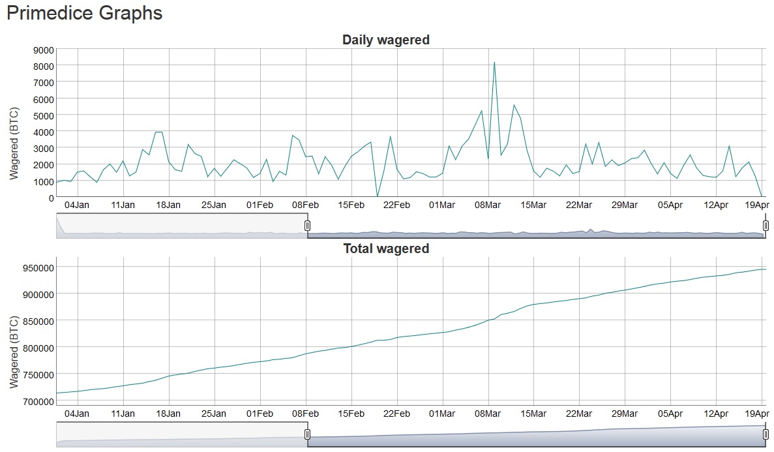Viewport: 774px width, 452px height.
Task: Click the 01Mar date label on Daily wagered chart
Action: (442, 205)
